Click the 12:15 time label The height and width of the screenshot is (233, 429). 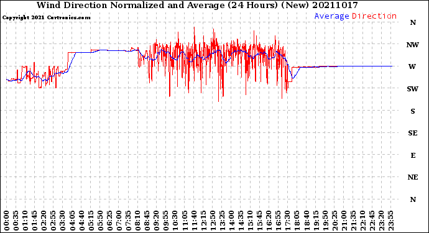pos(203,221)
